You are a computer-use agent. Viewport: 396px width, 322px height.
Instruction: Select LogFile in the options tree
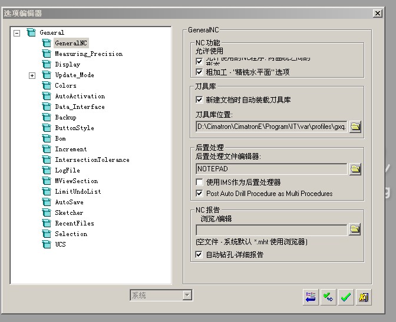point(67,170)
